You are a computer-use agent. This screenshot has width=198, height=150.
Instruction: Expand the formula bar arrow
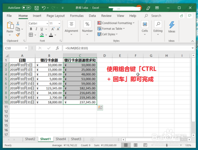(193, 48)
